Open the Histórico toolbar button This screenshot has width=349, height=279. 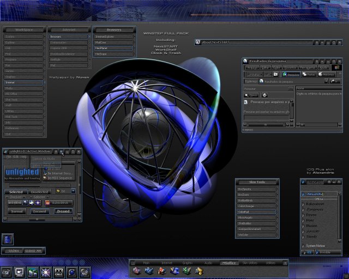326,74
